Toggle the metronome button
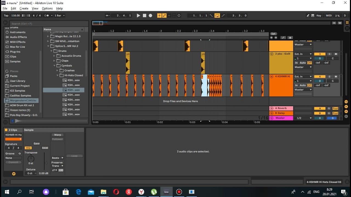The width and height of the screenshot is (351, 197). (47, 16)
